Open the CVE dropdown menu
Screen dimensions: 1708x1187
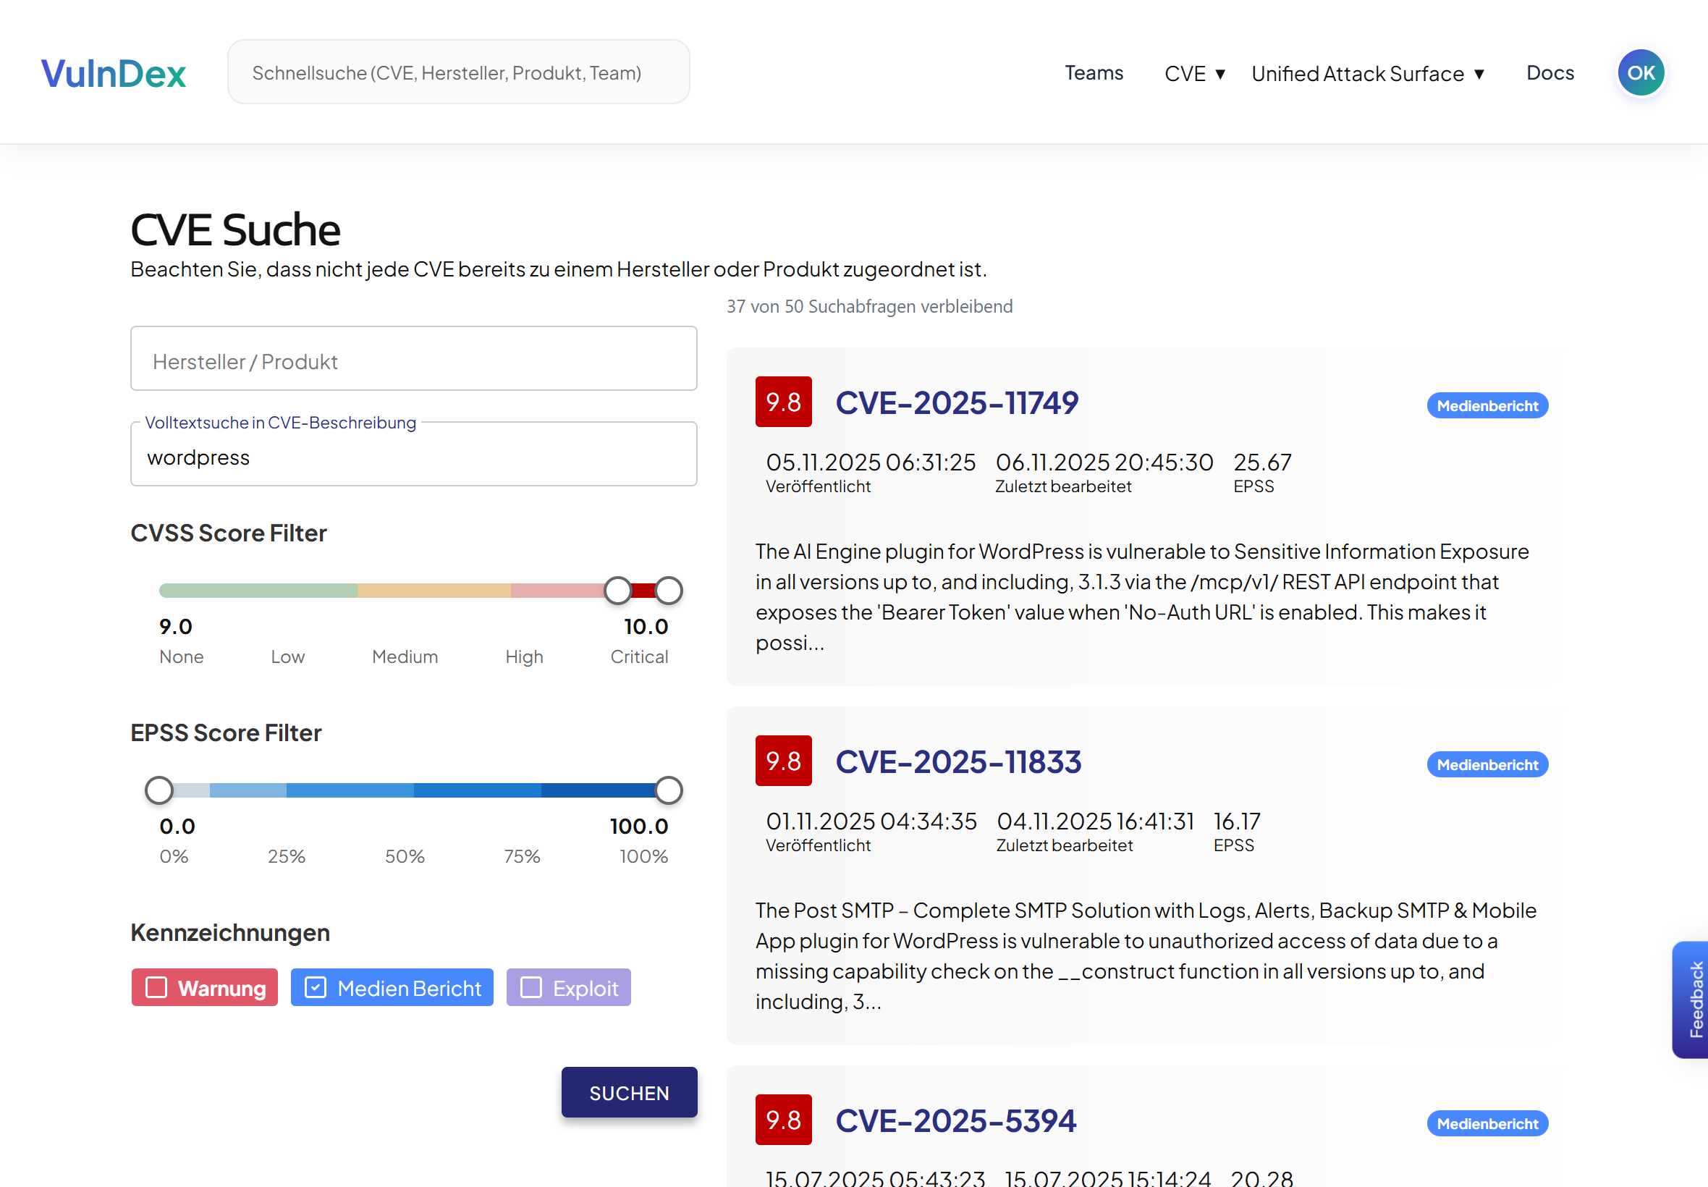pyautogui.click(x=1193, y=73)
